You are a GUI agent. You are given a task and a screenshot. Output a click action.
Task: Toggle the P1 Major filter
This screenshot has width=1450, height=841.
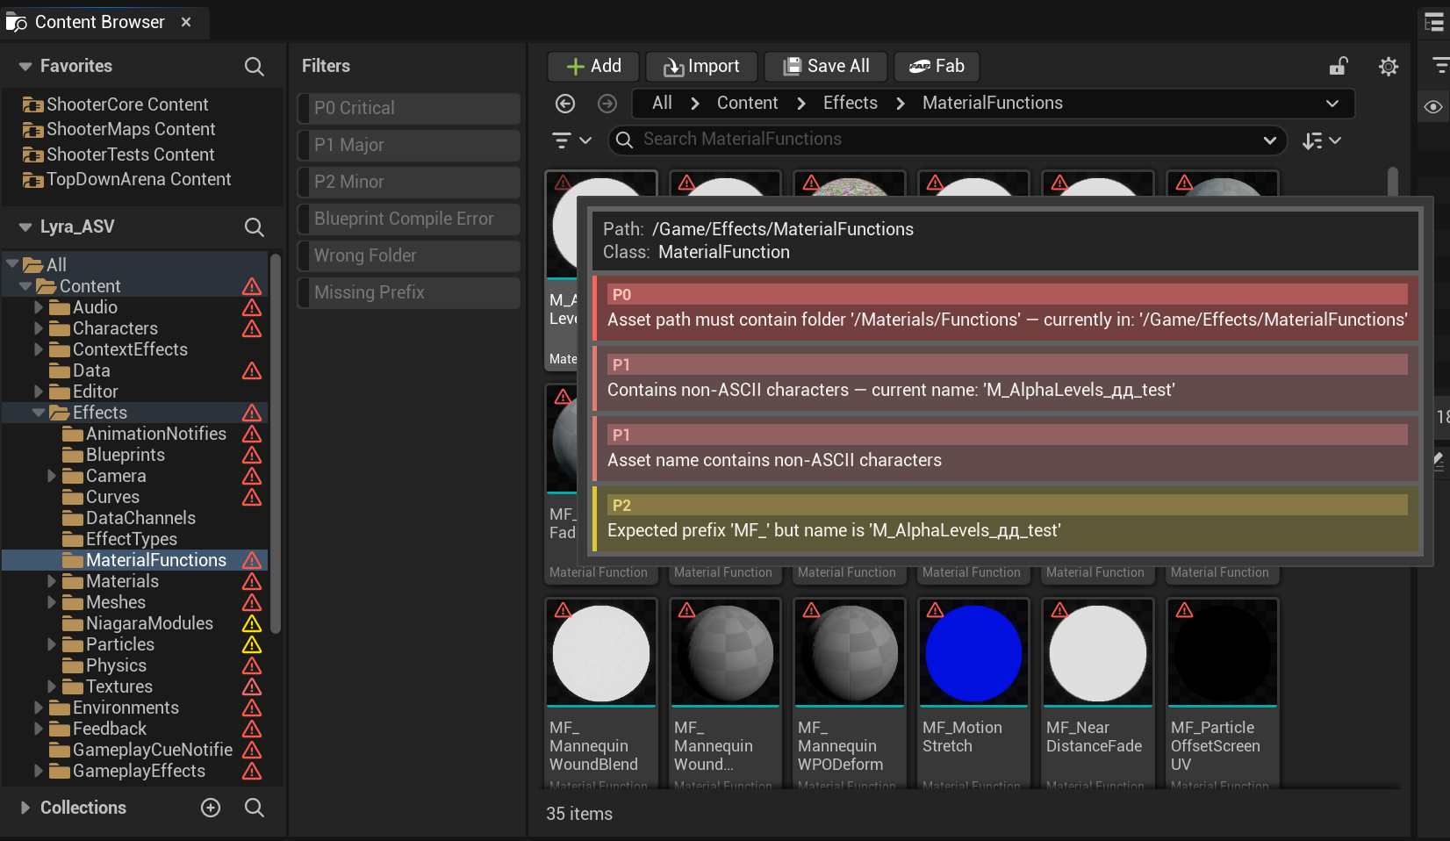[409, 145]
